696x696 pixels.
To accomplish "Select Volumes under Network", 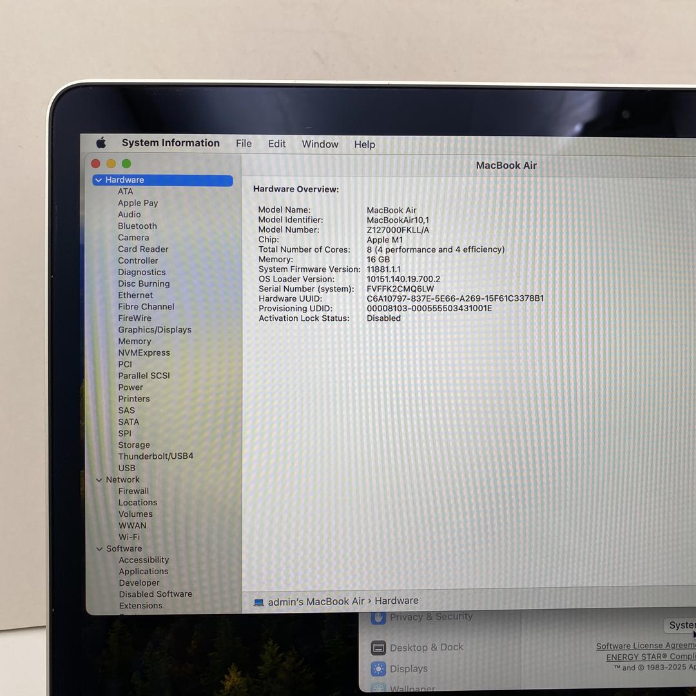I will (x=136, y=514).
